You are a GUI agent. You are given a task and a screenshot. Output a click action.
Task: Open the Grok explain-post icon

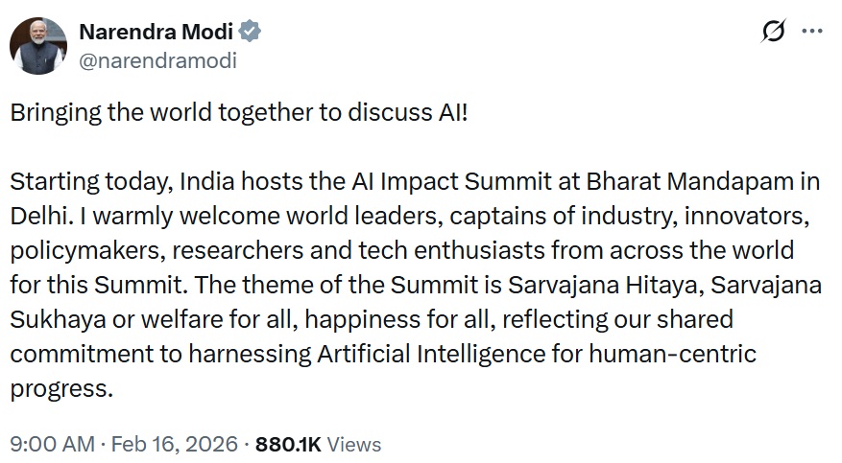point(773,33)
